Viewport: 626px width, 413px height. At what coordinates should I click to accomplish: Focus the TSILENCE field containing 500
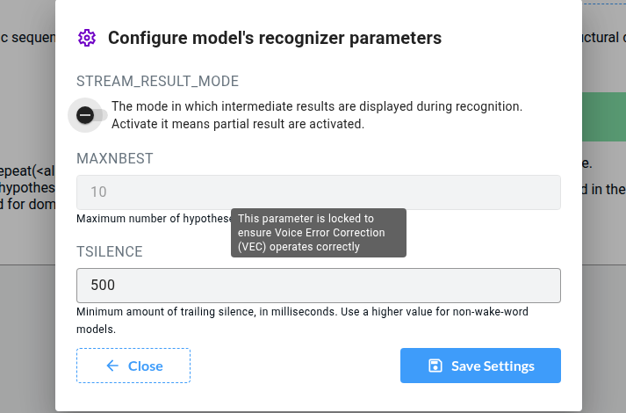(318, 286)
